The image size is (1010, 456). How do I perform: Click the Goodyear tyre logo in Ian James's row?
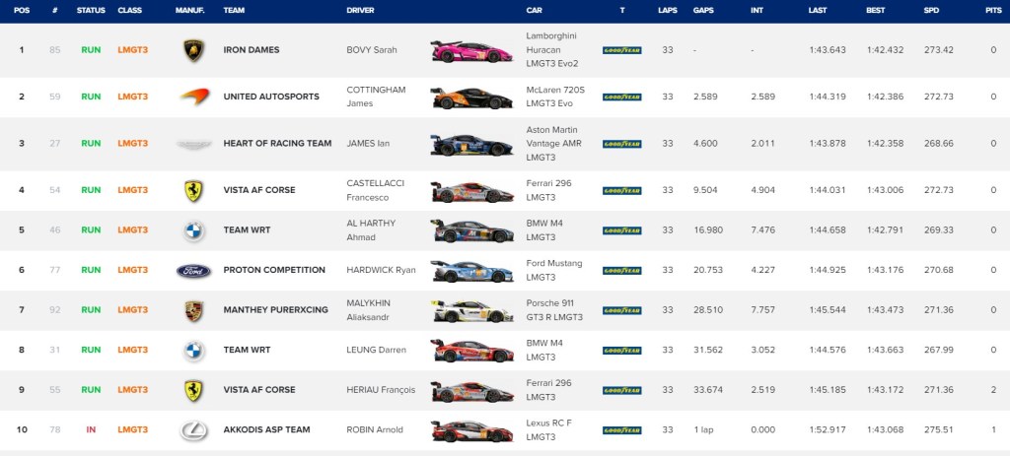(x=622, y=144)
